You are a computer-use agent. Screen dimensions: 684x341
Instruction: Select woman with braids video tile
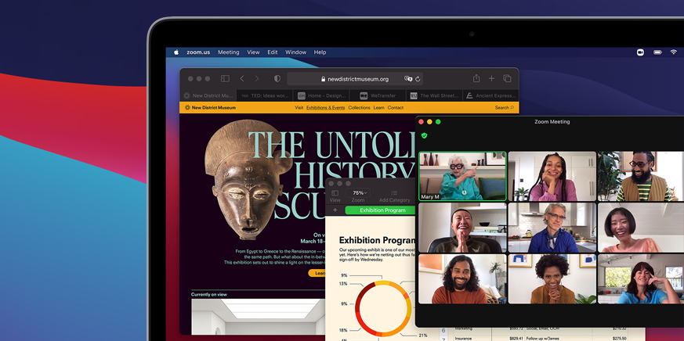[552, 177]
